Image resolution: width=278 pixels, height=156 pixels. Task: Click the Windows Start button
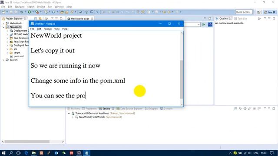tap(3, 153)
